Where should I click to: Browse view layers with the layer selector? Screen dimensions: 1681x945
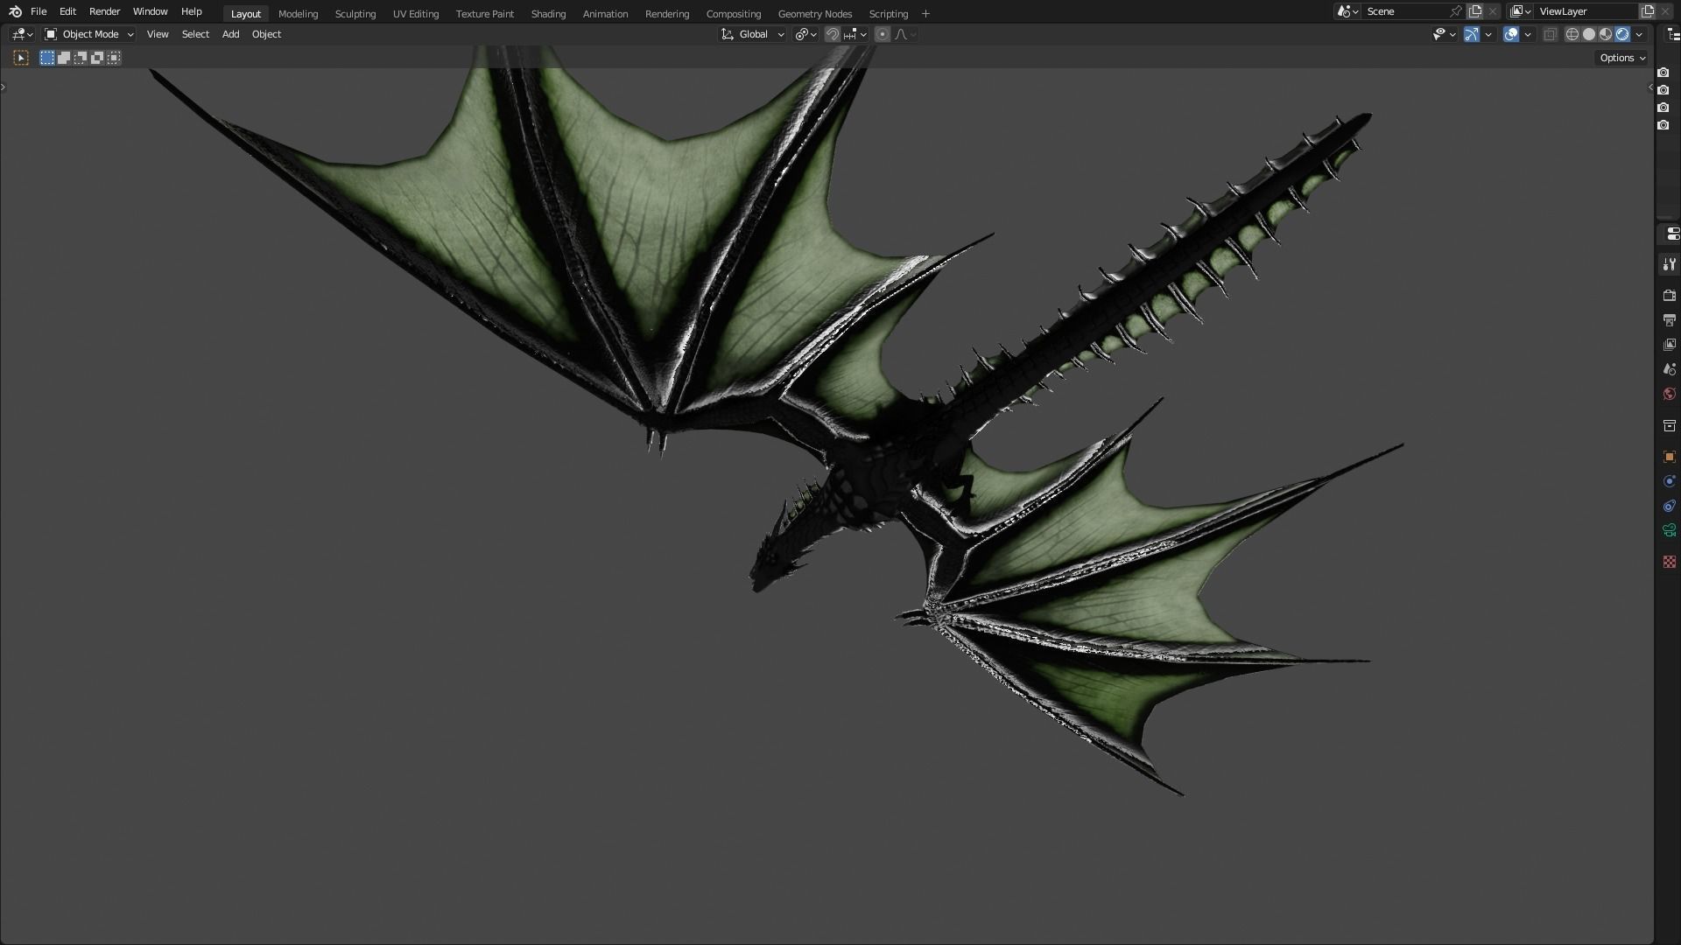[x=1520, y=11]
